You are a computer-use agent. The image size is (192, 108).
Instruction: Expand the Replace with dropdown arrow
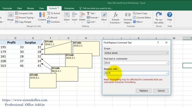[x=167, y=73]
